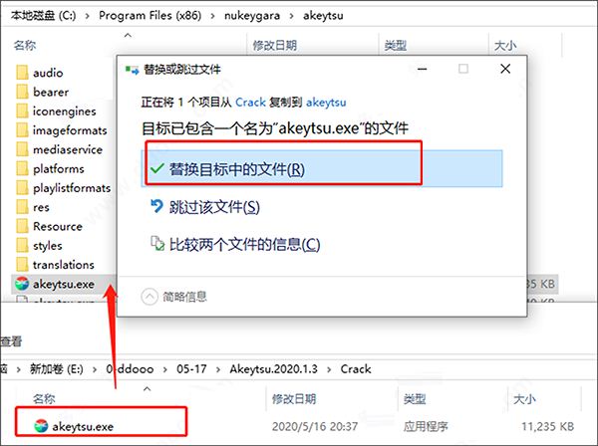Click the 应用程序 type cell
The width and height of the screenshot is (598, 446).
coord(426,426)
